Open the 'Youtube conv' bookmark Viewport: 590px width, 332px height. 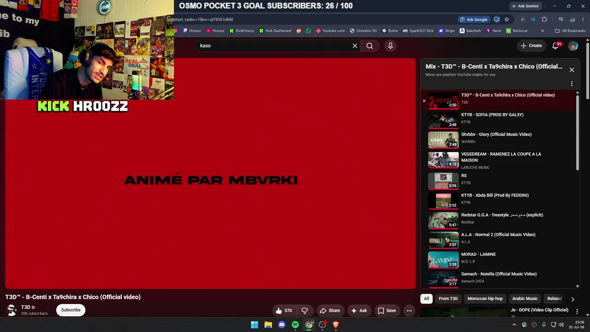click(330, 31)
